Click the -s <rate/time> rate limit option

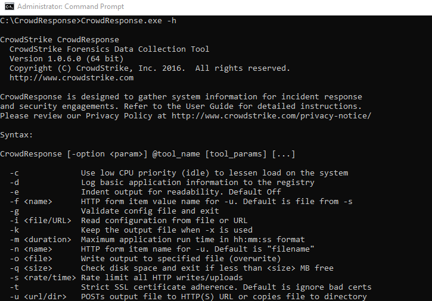click(126, 278)
